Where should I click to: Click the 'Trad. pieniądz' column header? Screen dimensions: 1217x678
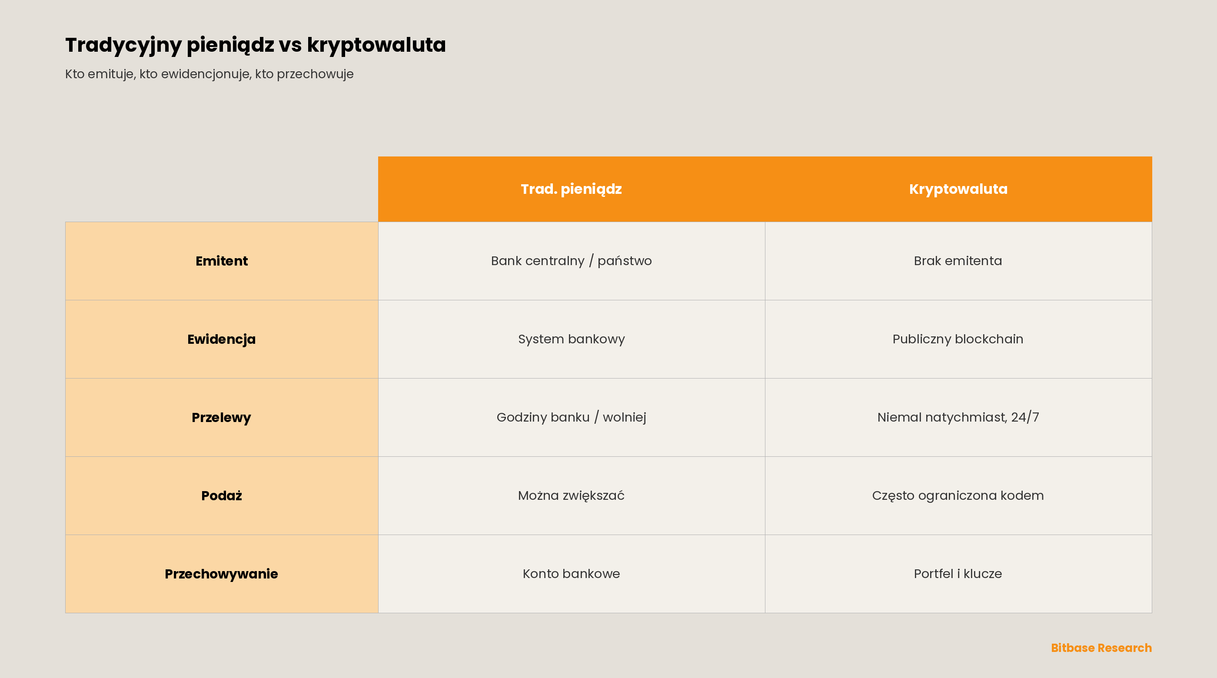(x=571, y=189)
